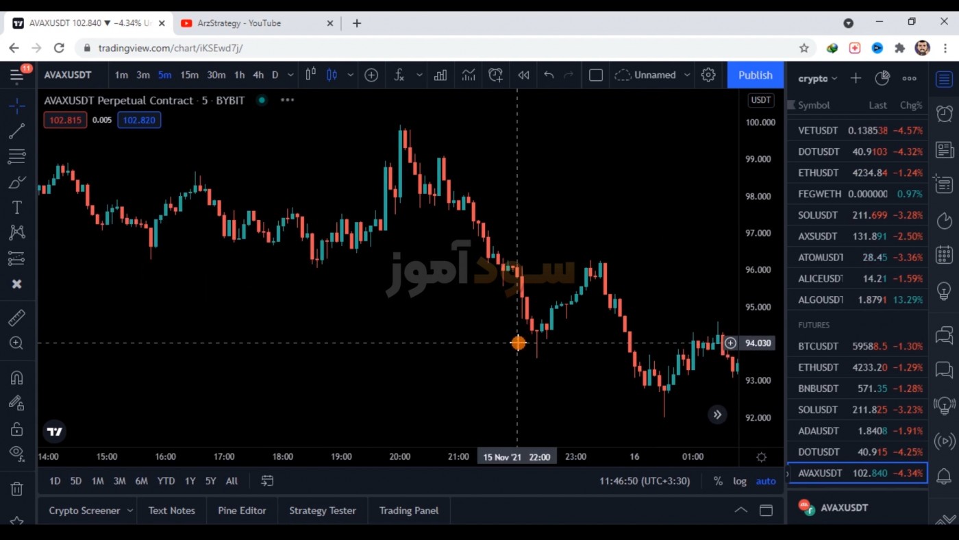
Task: Open the financials bar chart icon
Action: (x=440, y=75)
